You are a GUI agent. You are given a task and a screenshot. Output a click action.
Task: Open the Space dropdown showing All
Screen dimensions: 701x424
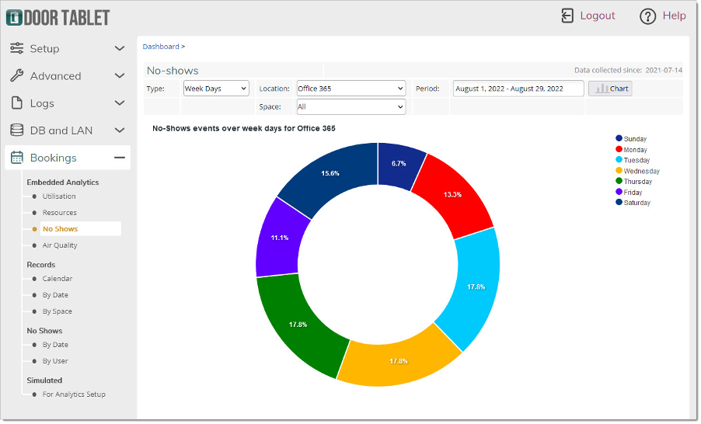tap(351, 106)
